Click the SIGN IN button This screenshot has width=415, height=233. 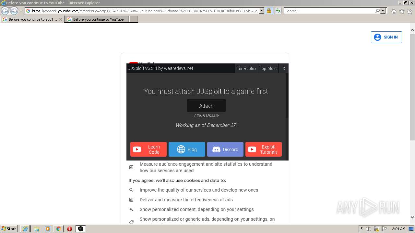coord(386,37)
